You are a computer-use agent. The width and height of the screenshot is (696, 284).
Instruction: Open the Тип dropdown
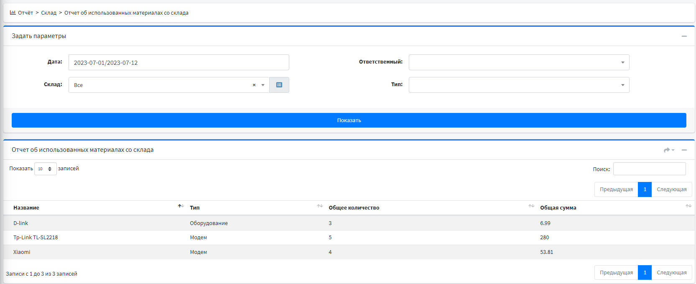pos(519,85)
